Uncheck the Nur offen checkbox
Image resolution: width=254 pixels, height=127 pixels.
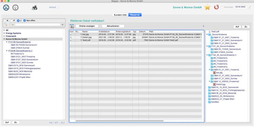[25, 21]
